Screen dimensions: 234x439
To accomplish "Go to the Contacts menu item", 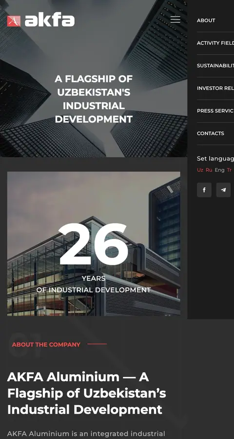I will (x=211, y=134).
